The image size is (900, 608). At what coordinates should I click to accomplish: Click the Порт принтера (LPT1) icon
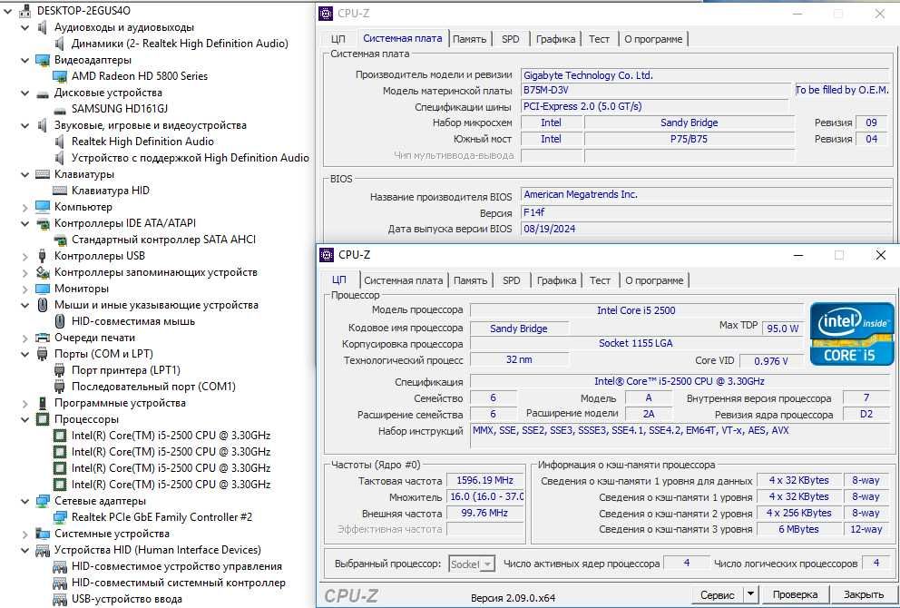(60, 370)
